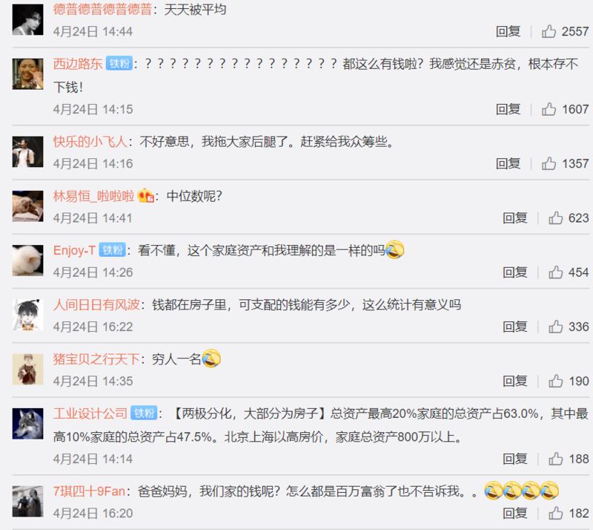Reply to 德普德普德普德普's comment
The height and width of the screenshot is (530, 593).
(x=508, y=31)
